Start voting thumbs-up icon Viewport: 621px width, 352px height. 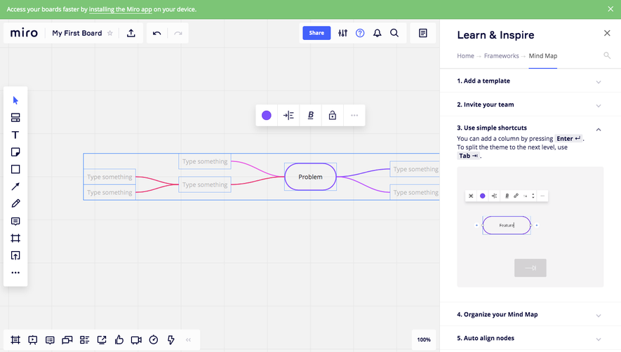coord(119,339)
